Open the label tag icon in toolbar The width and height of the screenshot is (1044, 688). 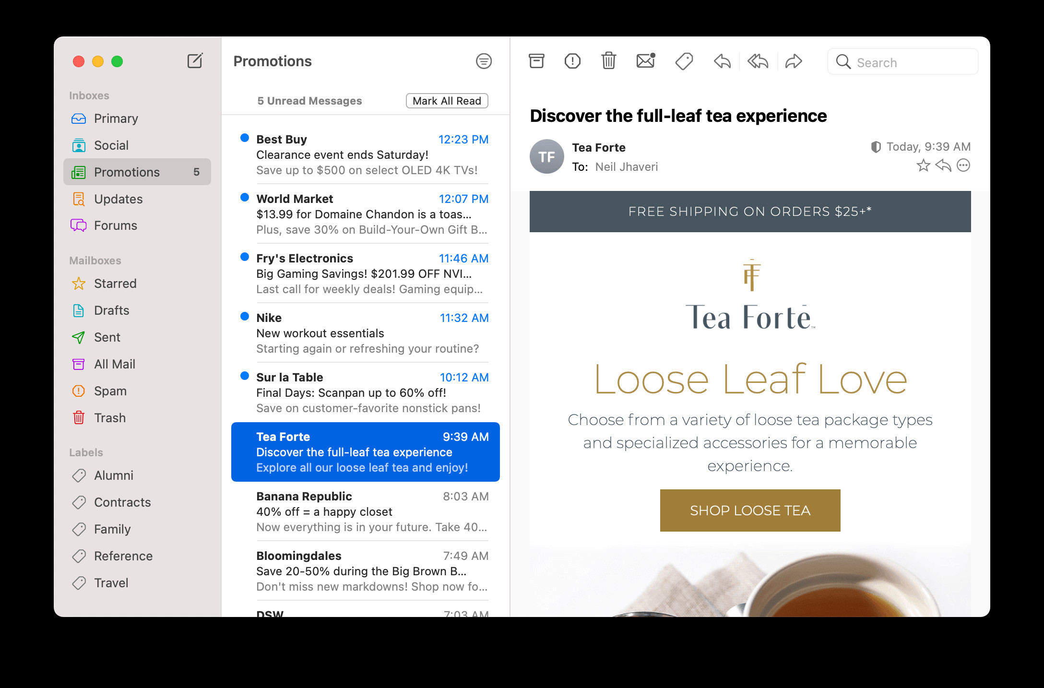684,61
